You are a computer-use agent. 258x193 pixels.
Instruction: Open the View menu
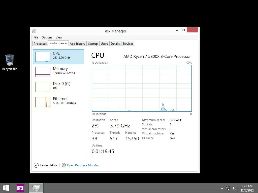(x=59, y=37)
